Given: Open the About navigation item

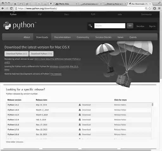Looking at the screenshot, I should (27, 37).
